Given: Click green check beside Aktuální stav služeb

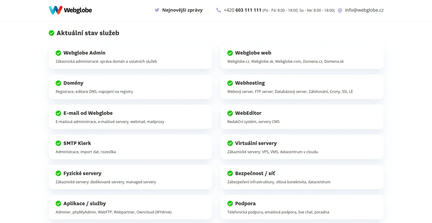Looking at the screenshot, I should click(52, 33).
